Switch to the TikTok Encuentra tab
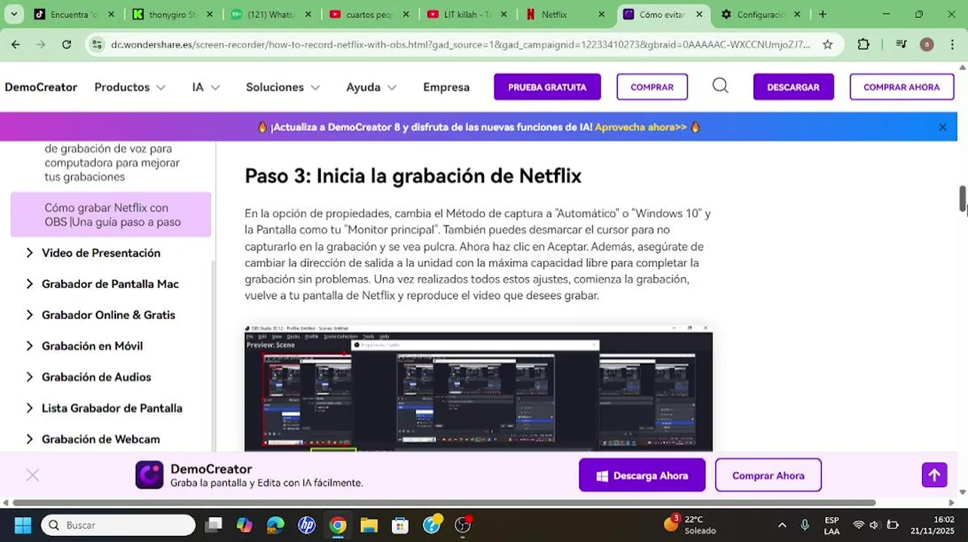This screenshot has width=968, height=542. click(74, 14)
